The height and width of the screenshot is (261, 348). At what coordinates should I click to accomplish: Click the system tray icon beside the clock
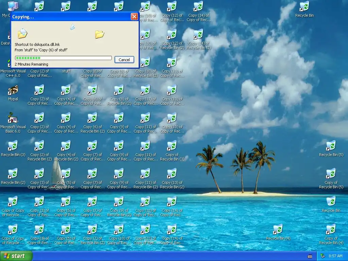323,256
